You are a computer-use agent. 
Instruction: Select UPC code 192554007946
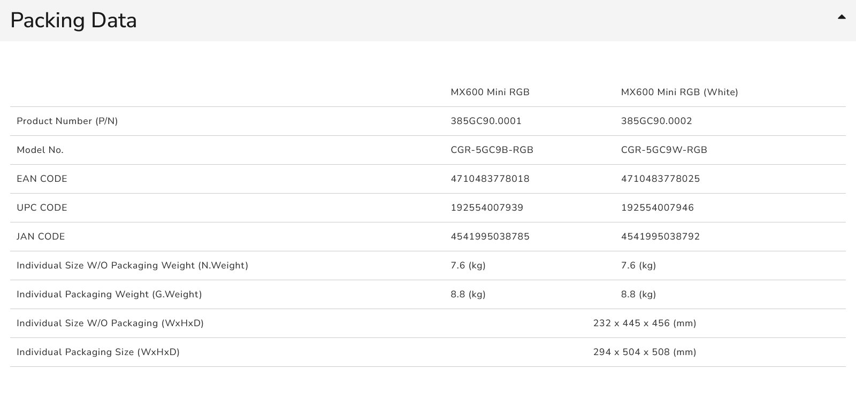657,207
